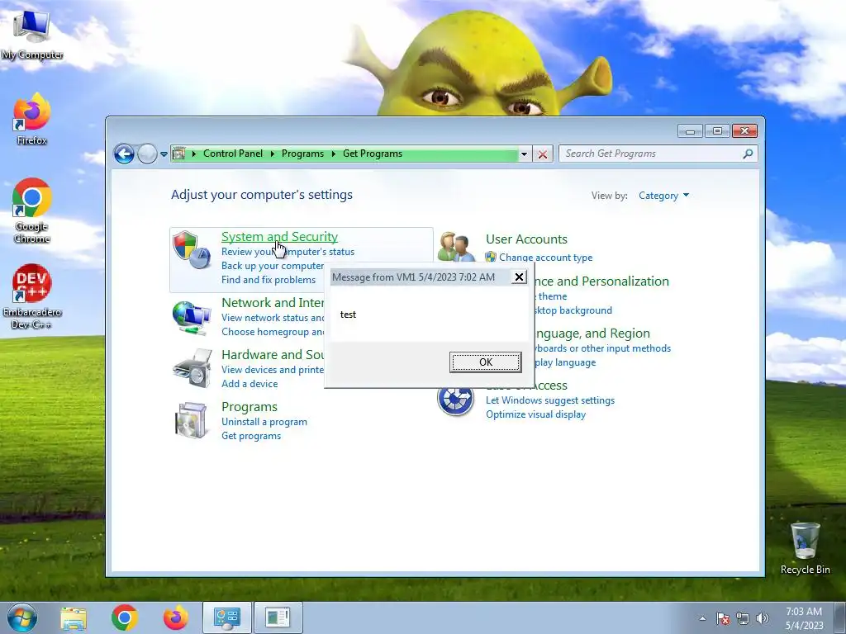Open System and Security heading link
Screen dimensions: 846x634
pyautogui.click(x=279, y=237)
